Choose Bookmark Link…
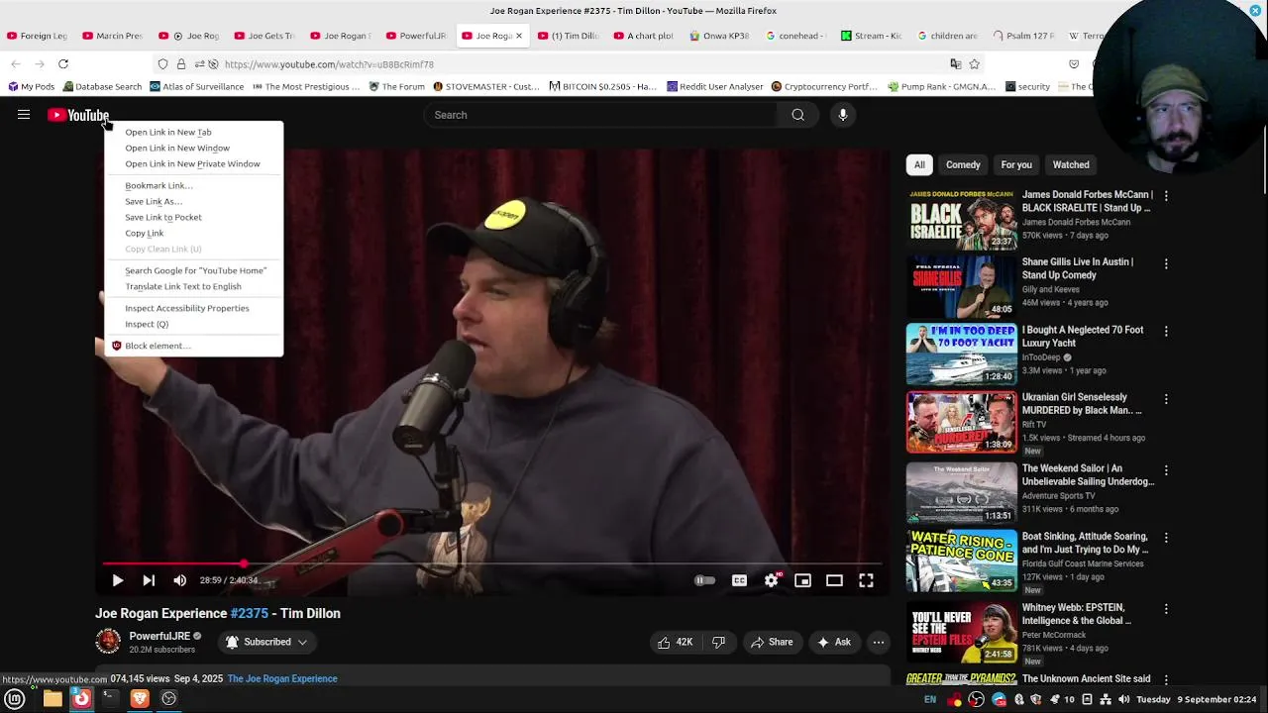 (193, 185)
